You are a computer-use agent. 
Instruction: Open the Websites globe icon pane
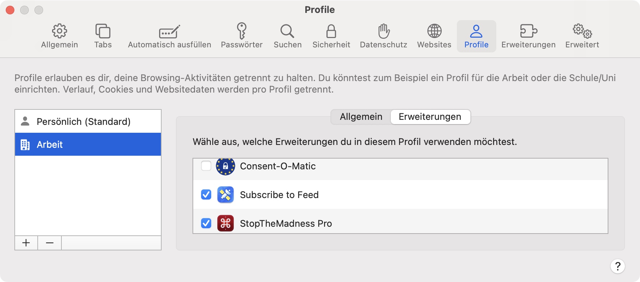(x=434, y=36)
